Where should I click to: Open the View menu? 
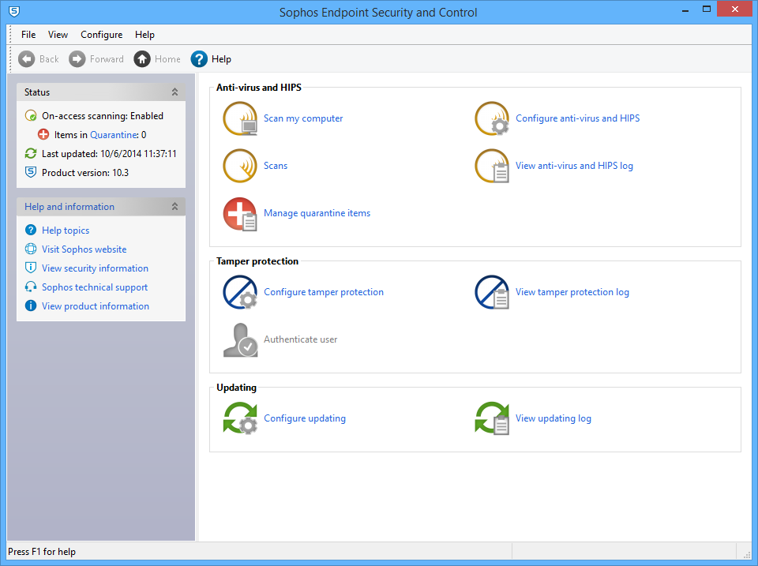point(58,35)
